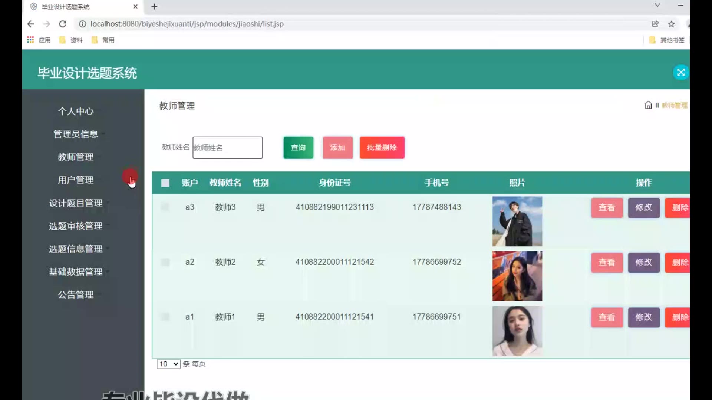Click the share page icon

(x=655, y=24)
